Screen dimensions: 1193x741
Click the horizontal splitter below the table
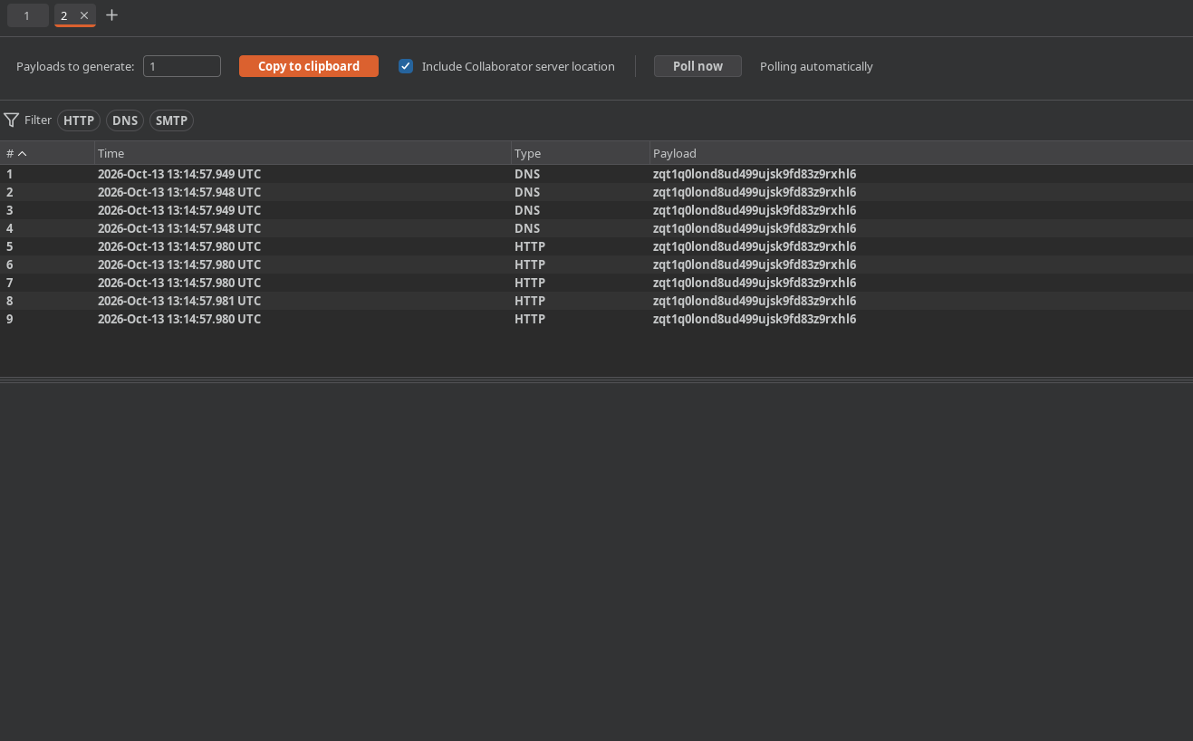click(596, 380)
